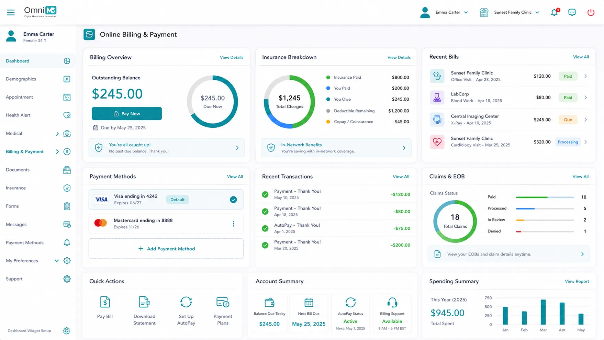Expand the Medical submenu arrow

[57, 134]
